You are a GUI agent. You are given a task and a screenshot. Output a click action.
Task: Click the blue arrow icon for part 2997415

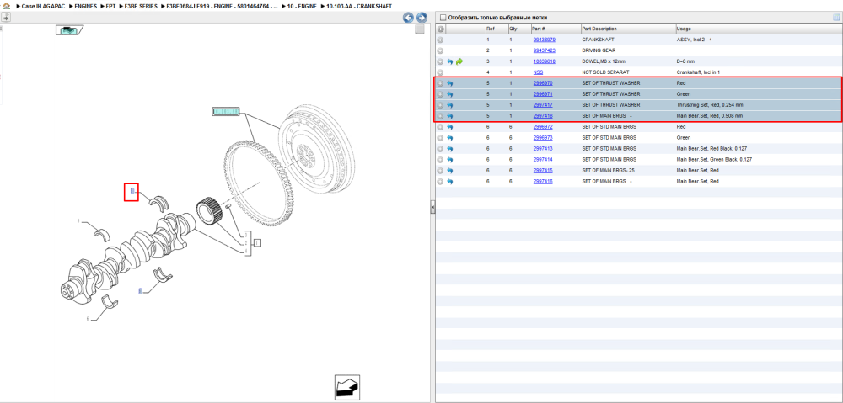point(450,171)
